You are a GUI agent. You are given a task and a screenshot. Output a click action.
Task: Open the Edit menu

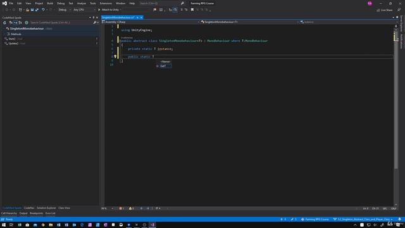point(20,3)
